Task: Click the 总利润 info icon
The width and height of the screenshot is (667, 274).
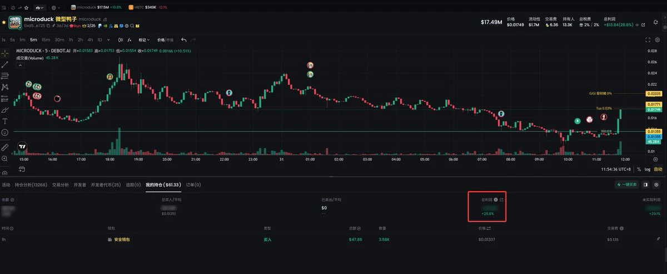Action: (495, 200)
